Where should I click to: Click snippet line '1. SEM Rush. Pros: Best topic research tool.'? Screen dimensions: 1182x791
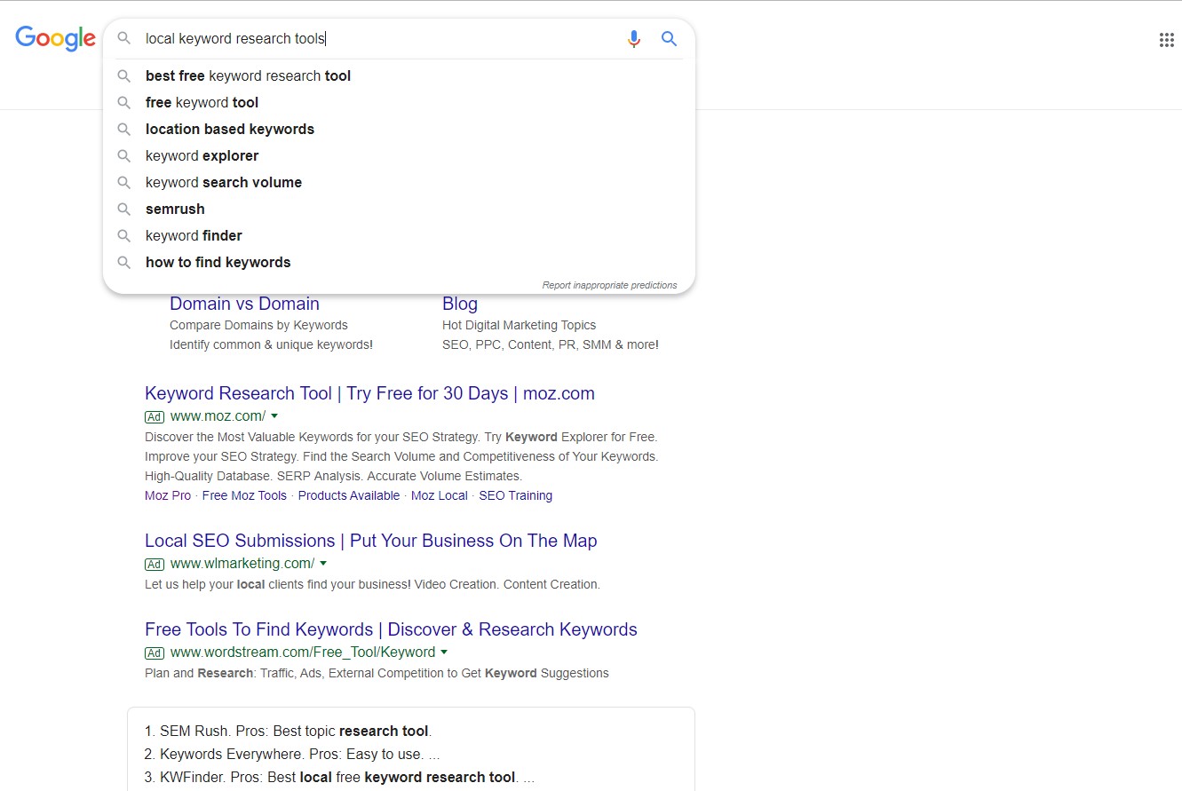(289, 732)
